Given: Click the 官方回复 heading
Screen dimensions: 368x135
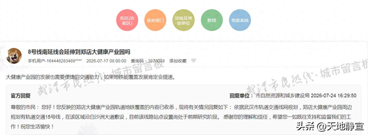Looking at the screenshot, I should (21, 96).
